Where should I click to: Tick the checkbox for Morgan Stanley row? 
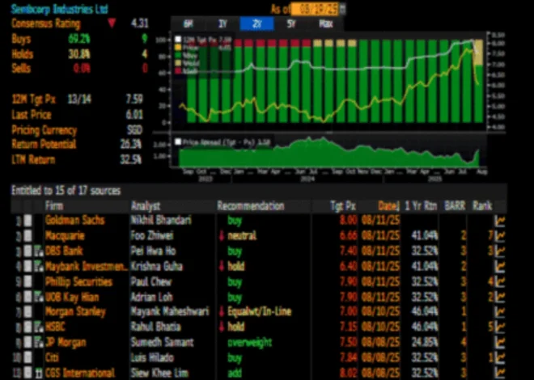click(x=28, y=312)
